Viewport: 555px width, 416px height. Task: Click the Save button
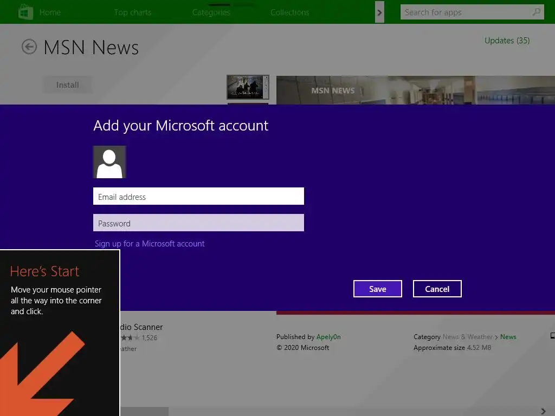click(x=378, y=289)
